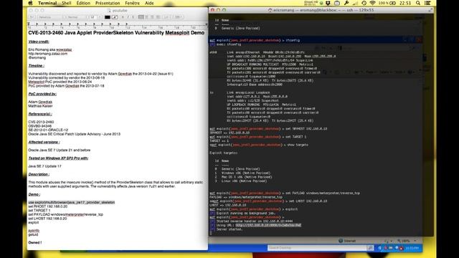
Task: Click the 22:53 clock
Action: (x=405, y=3)
